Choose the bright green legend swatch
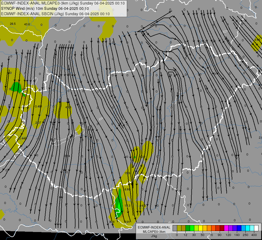The height and width of the screenshot is (240, 262). 192,228
